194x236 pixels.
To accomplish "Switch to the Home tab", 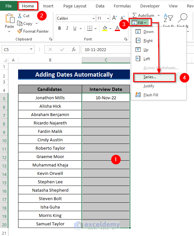I will pyautogui.click(x=28, y=6).
